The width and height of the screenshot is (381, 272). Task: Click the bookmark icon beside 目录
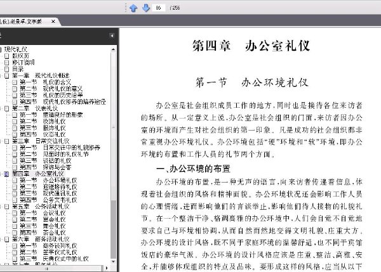tap(7, 69)
